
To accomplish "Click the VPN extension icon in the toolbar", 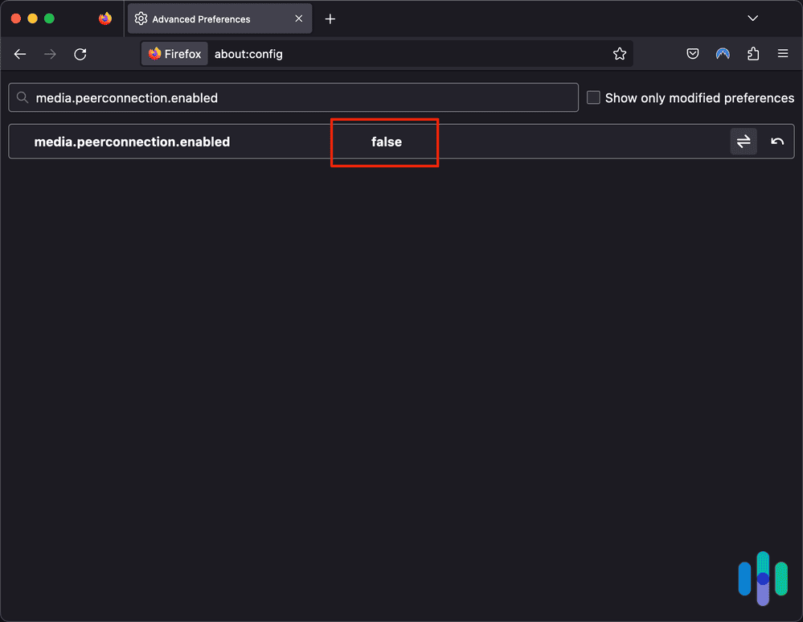I will pyautogui.click(x=722, y=53).
